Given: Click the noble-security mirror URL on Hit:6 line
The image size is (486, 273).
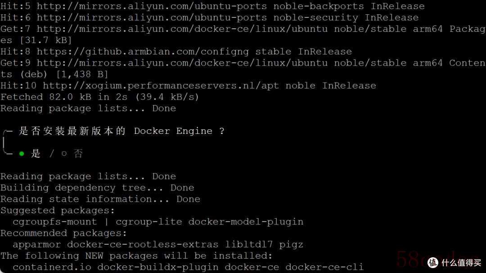Looking at the screenshot, I should point(152,18).
